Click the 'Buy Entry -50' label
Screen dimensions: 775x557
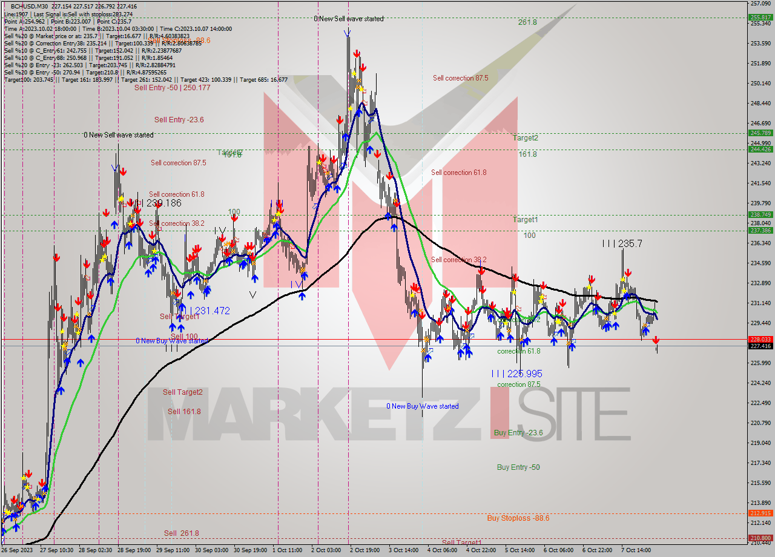(x=518, y=467)
